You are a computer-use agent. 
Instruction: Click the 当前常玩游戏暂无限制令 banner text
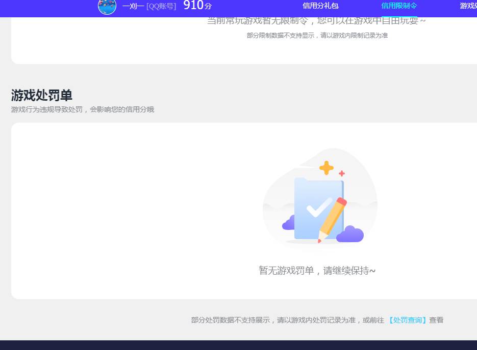[317, 20]
